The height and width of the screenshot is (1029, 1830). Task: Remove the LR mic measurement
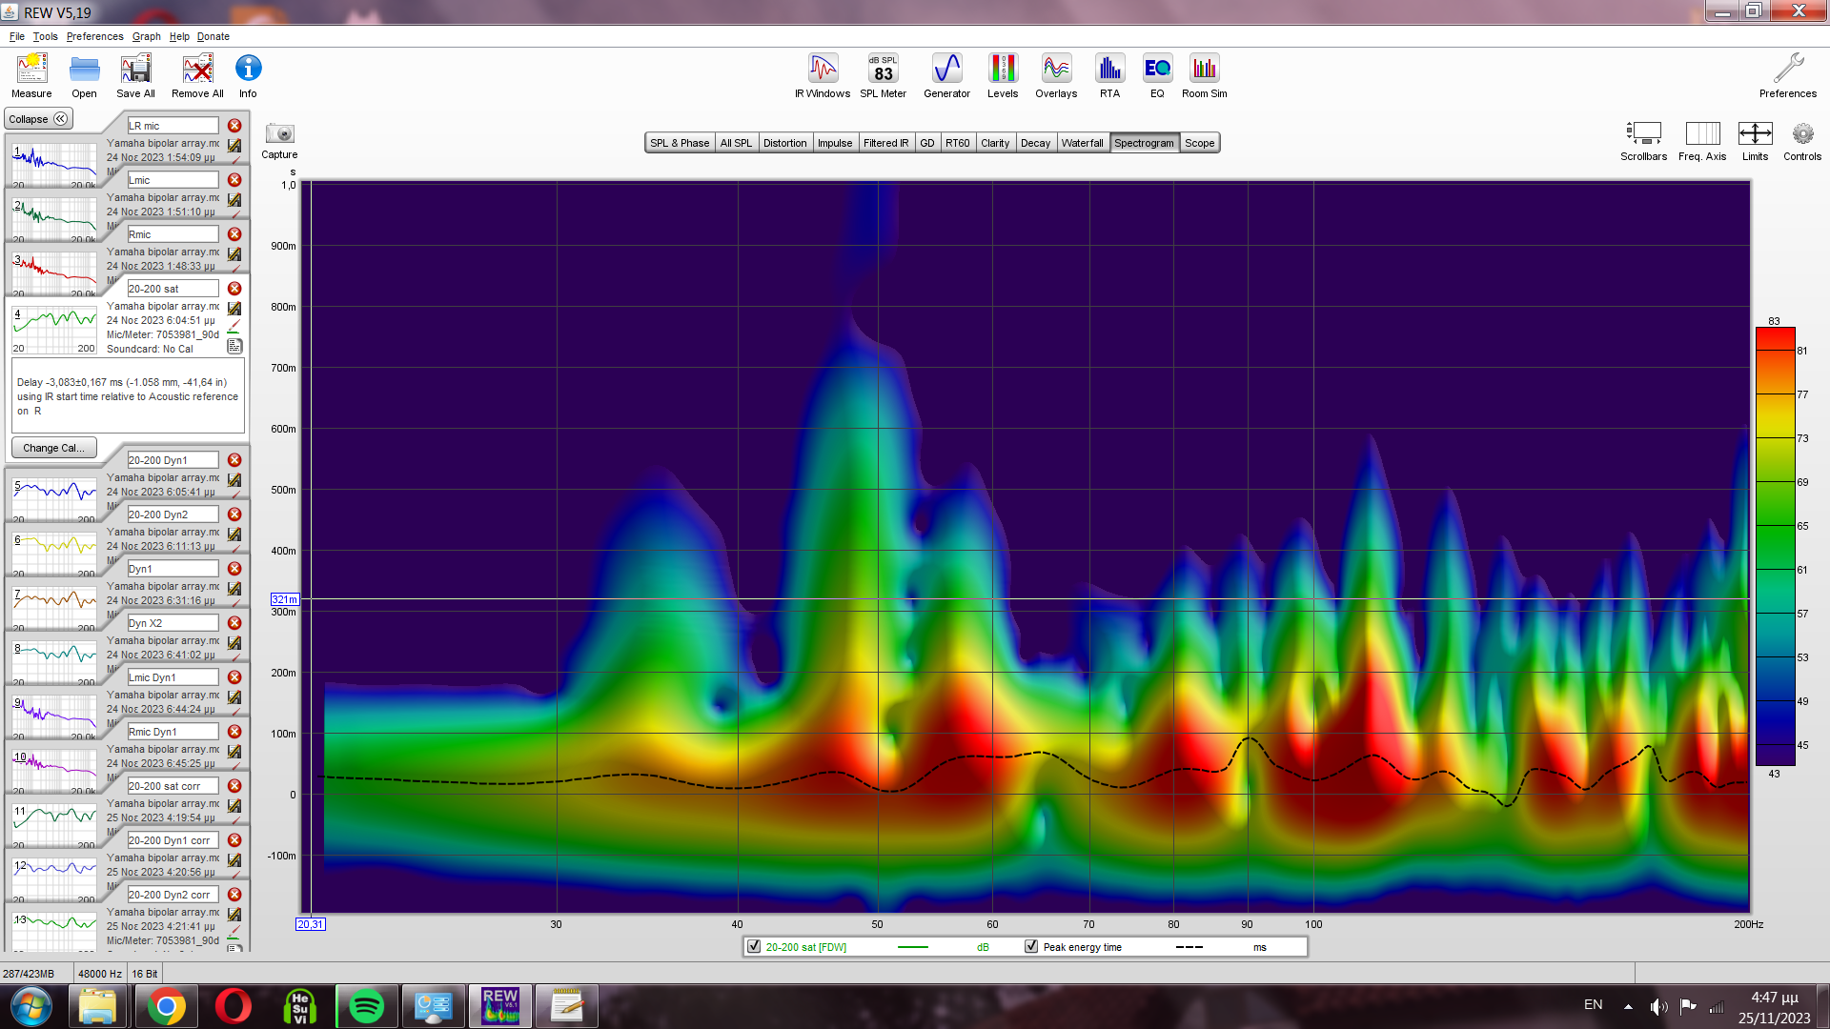click(x=234, y=126)
